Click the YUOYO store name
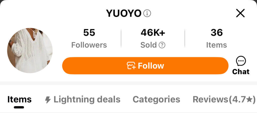257x113 pixels. click(124, 13)
